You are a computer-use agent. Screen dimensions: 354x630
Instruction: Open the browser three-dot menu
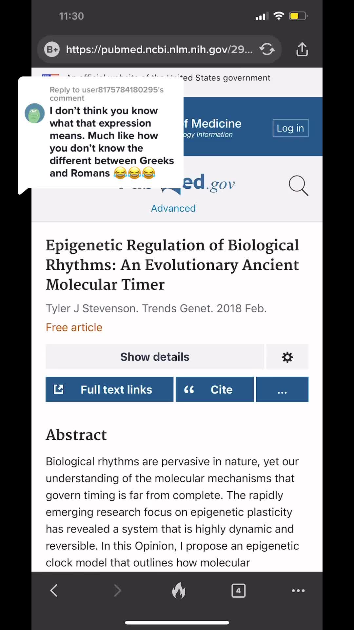pyautogui.click(x=298, y=591)
